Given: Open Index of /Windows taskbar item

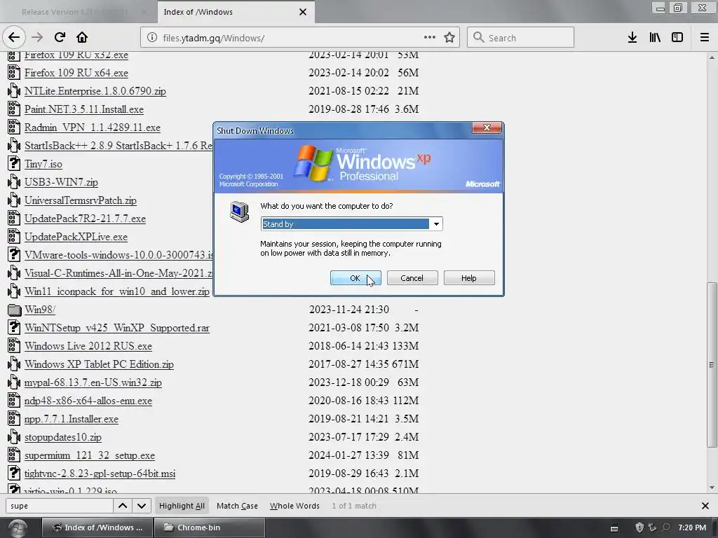Looking at the screenshot, I should (x=97, y=527).
